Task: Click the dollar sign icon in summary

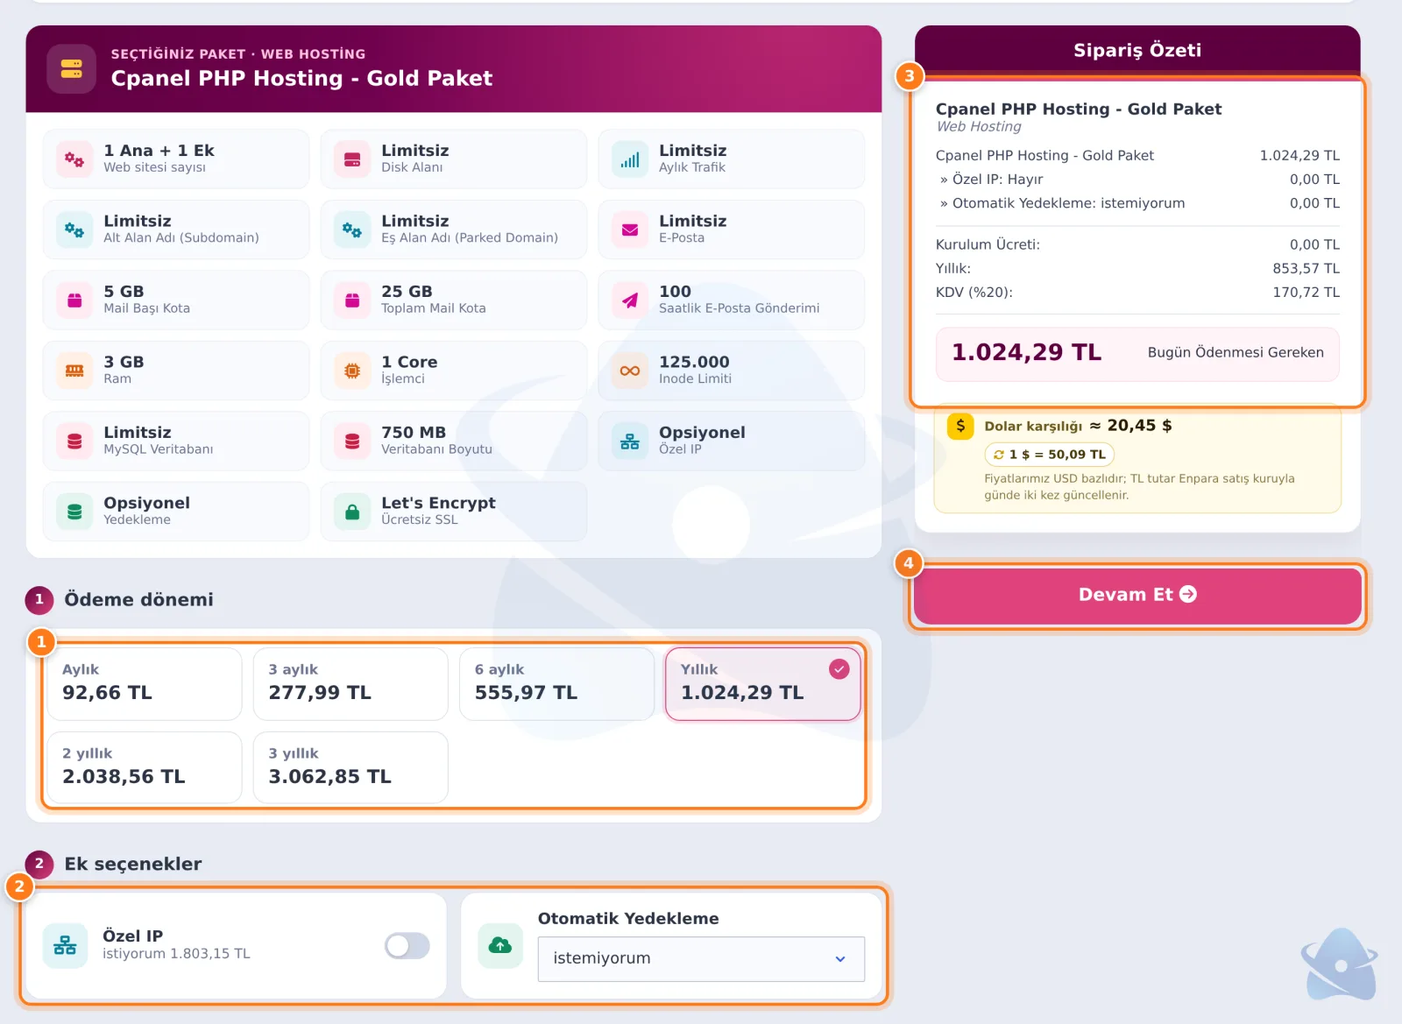Action: (x=960, y=427)
